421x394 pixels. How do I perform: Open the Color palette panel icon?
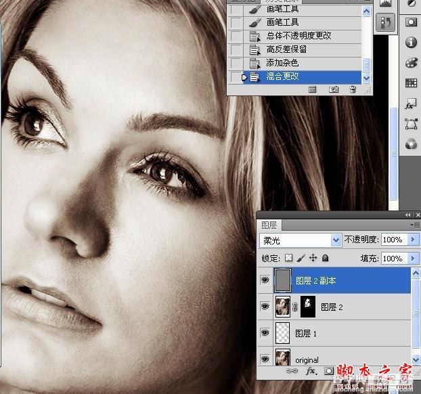point(411,63)
